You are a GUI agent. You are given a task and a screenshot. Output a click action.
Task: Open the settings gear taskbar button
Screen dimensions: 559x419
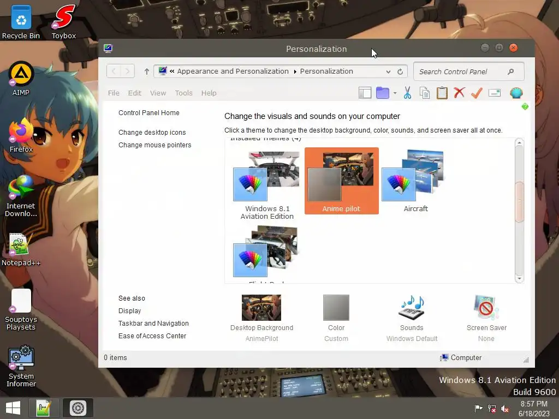click(x=78, y=408)
